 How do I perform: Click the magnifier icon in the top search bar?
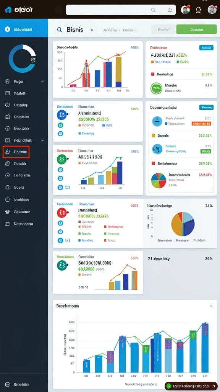tap(154, 10)
